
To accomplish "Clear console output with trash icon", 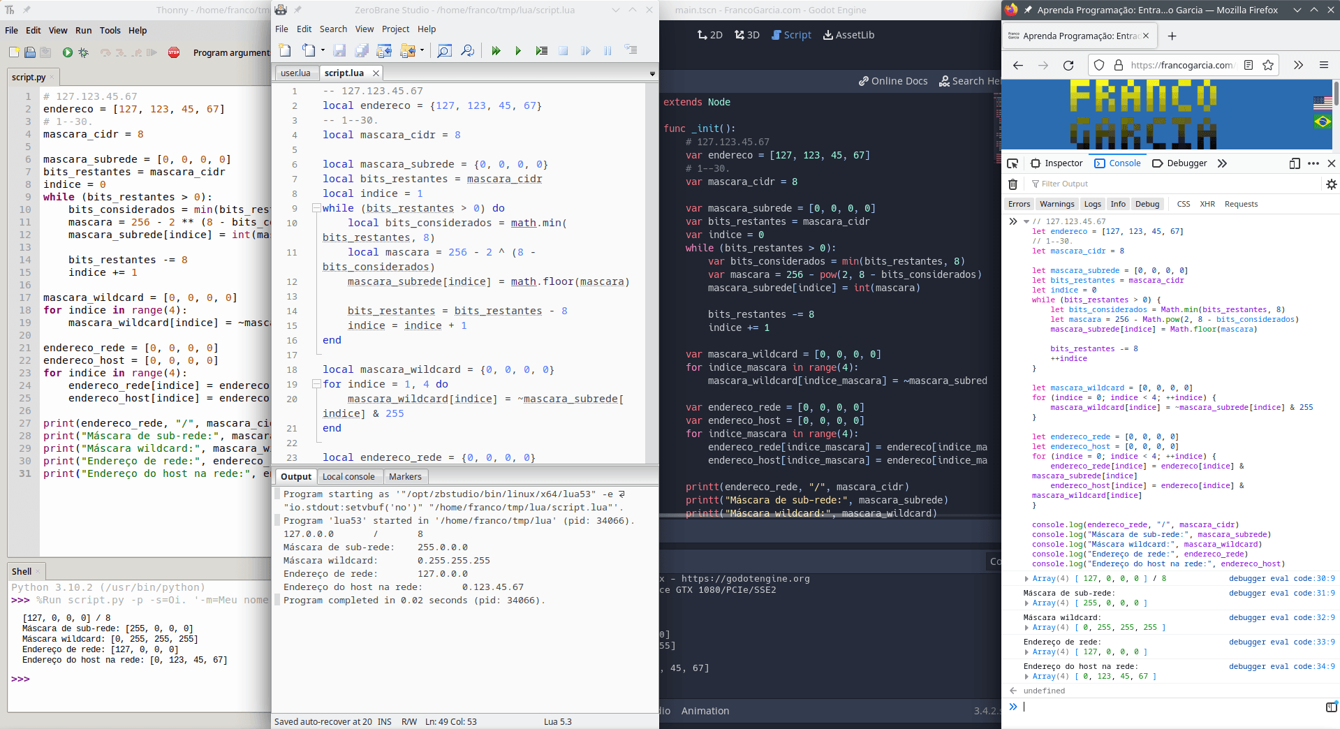I will tap(1013, 184).
